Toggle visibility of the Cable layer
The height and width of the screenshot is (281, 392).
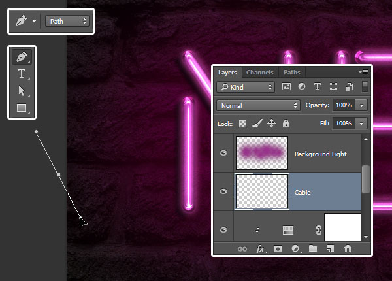click(224, 191)
